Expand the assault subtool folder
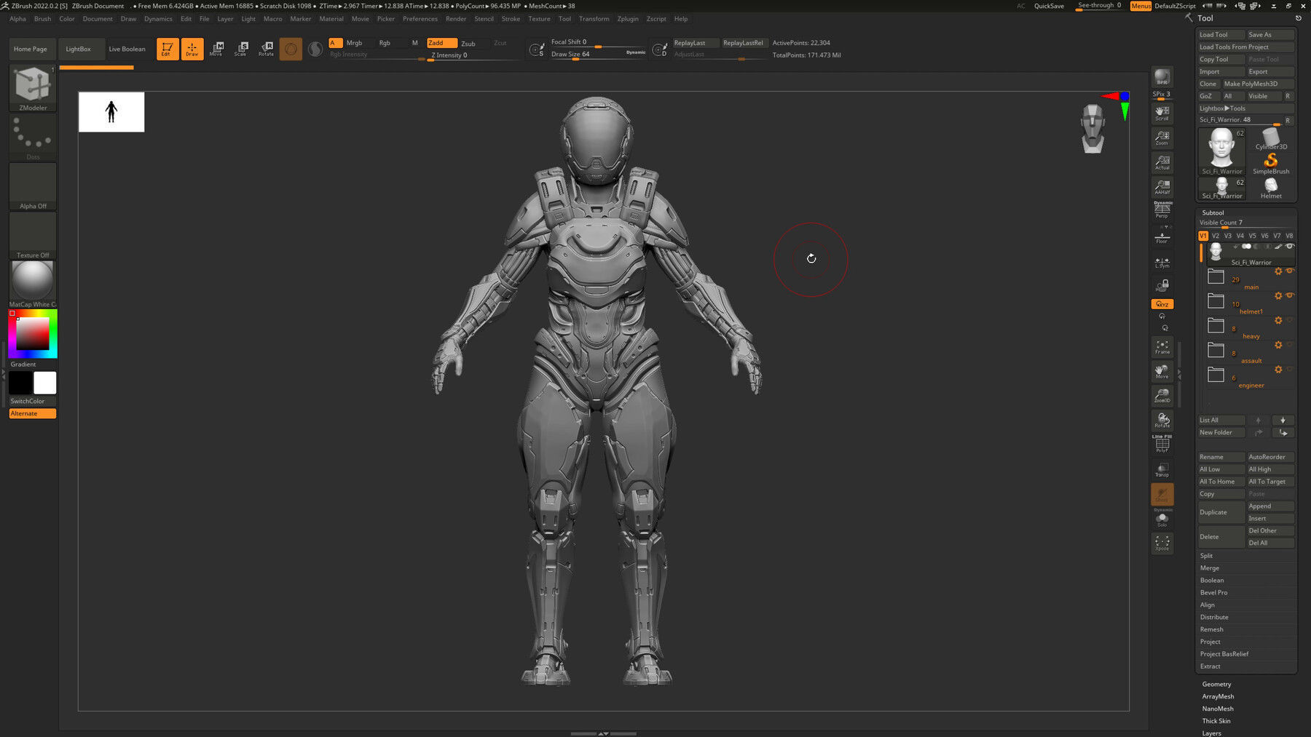The width and height of the screenshot is (1311, 737). point(1216,350)
